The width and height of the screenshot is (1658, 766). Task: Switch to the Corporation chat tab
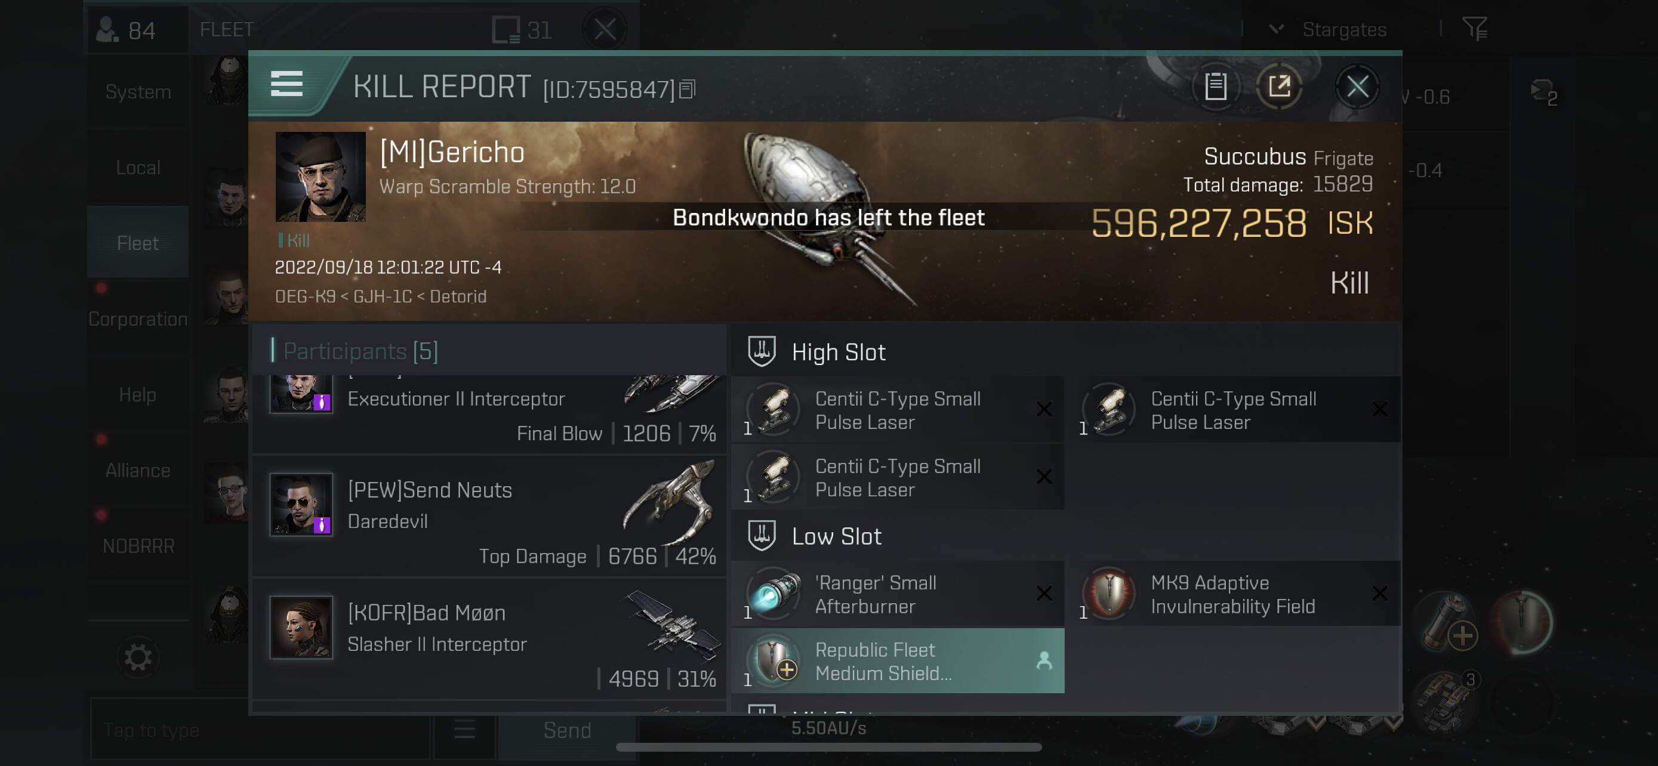coord(138,319)
